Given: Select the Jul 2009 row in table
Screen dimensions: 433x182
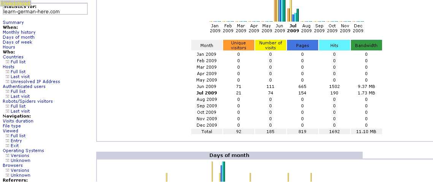Looking at the screenshot, I should point(207,93).
